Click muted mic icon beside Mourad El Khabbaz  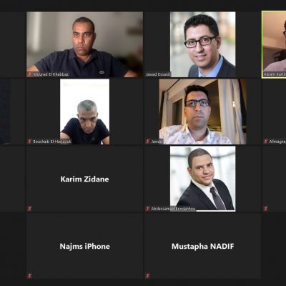(30, 74)
